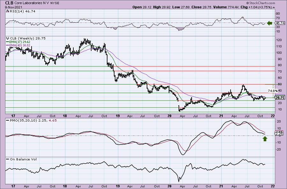The width and height of the screenshot is (287, 189).
Task: Click year 19 below the price panel
Action: point(117,116)
